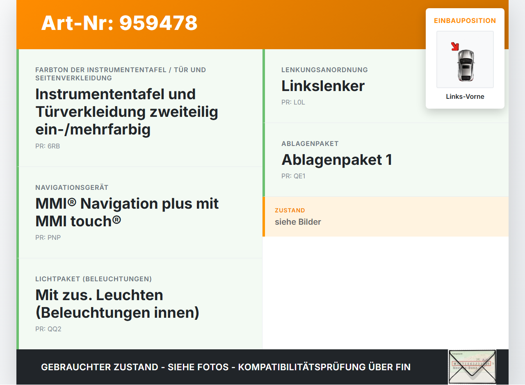Image resolution: width=525 pixels, height=385 pixels.
Task: Select the PR code 6RB
Action: [x=47, y=146]
